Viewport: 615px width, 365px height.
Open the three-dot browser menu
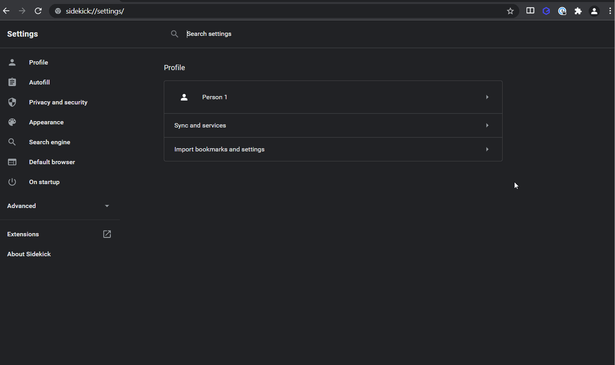click(610, 11)
